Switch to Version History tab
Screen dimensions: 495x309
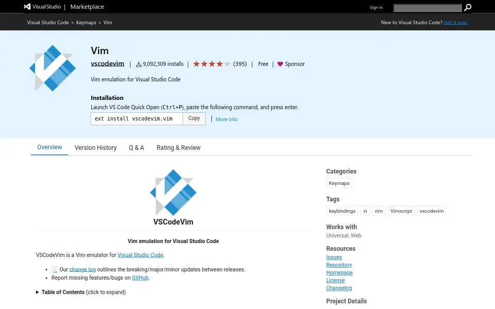pyautogui.click(x=96, y=148)
